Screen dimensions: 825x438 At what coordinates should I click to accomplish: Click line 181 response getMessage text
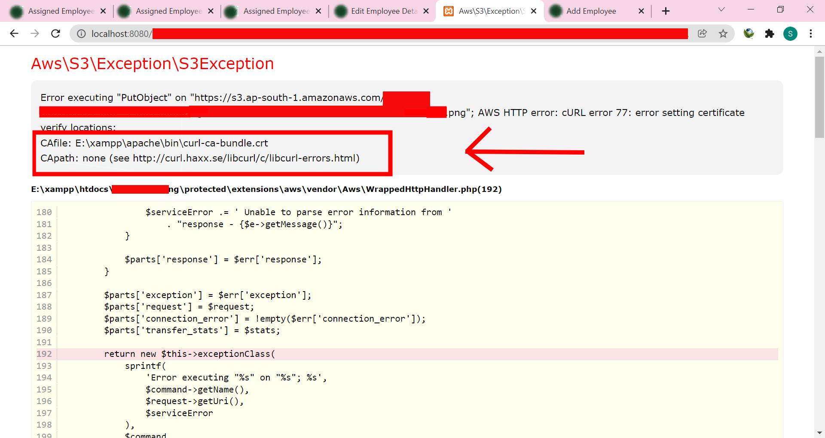point(255,224)
